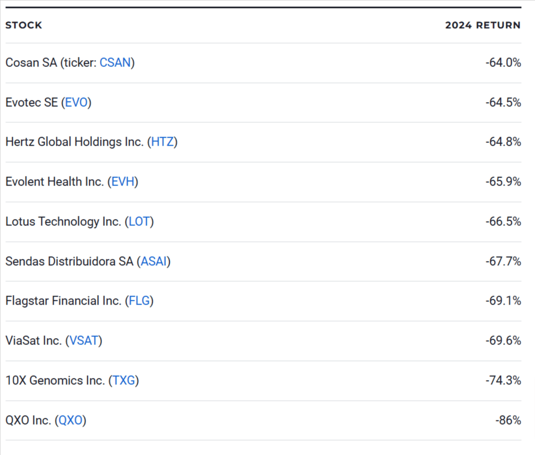Click the -66.5% Lotus Technology return cell
The width and height of the screenshot is (535, 455).
503,222
